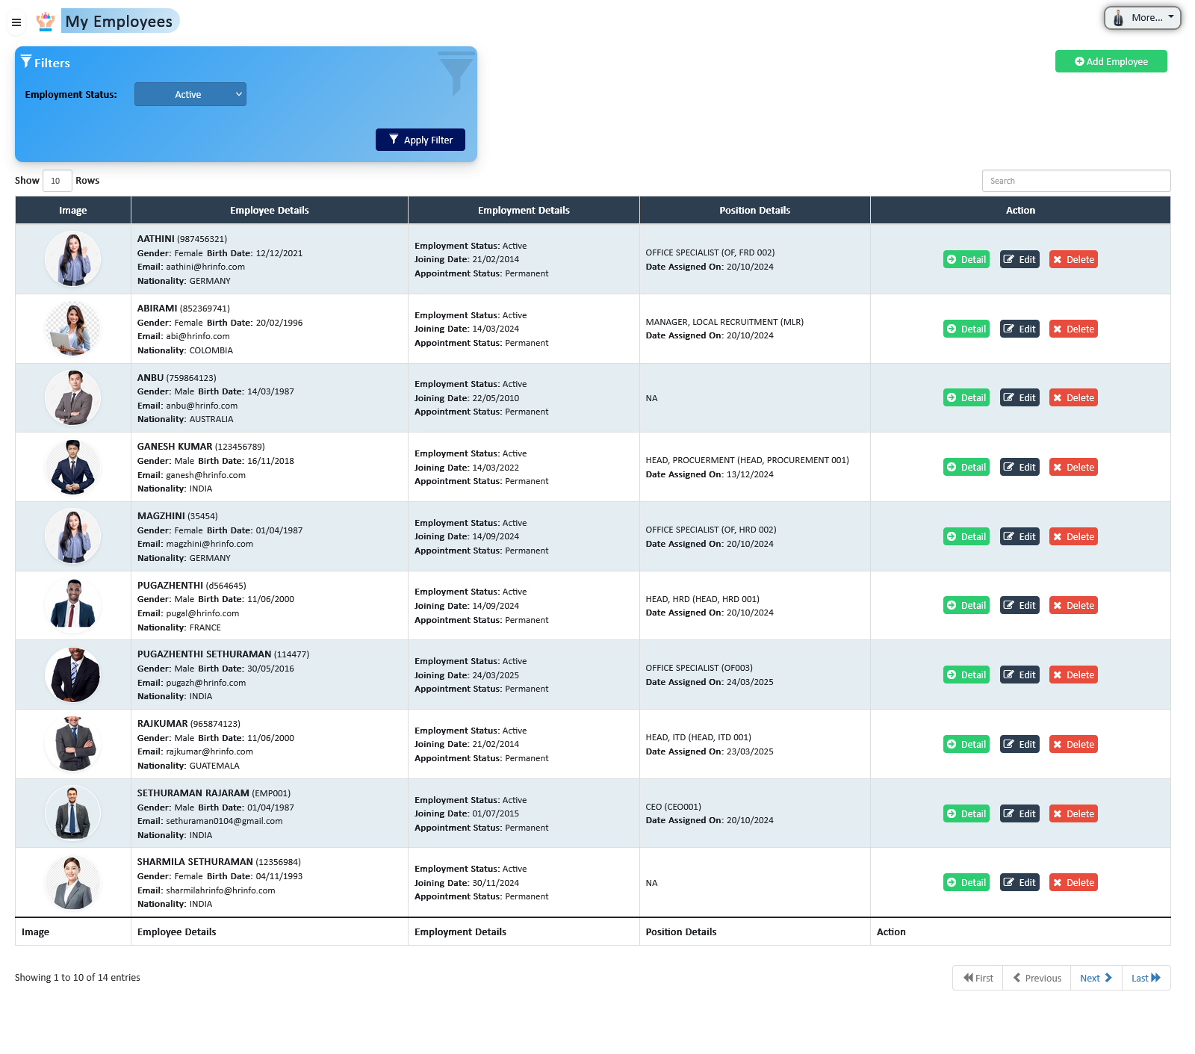Image resolution: width=1195 pixels, height=1054 pixels.
Task: Click the person icon on the More button
Action: coord(1117,17)
